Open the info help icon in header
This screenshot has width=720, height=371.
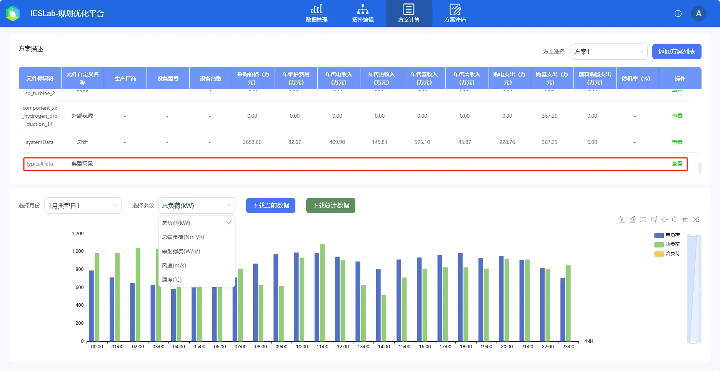pyautogui.click(x=678, y=13)
